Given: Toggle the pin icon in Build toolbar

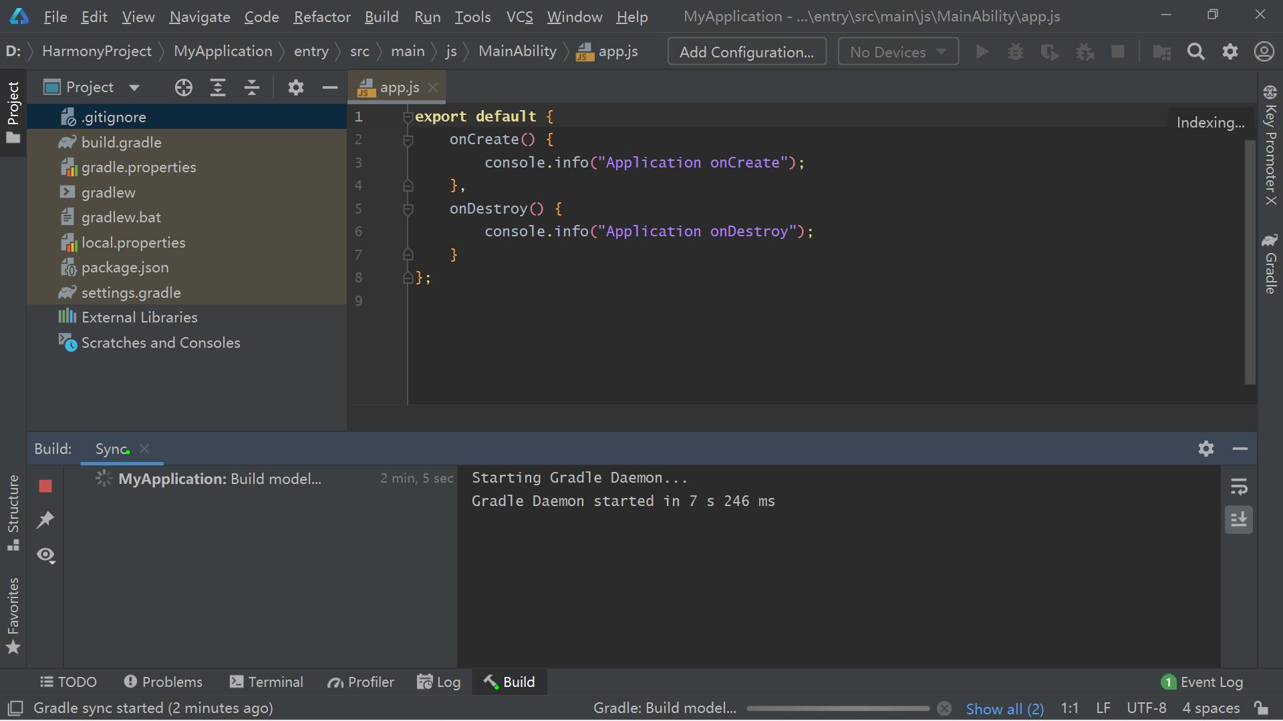Looking at the screenshot, I should coord(46,519).
